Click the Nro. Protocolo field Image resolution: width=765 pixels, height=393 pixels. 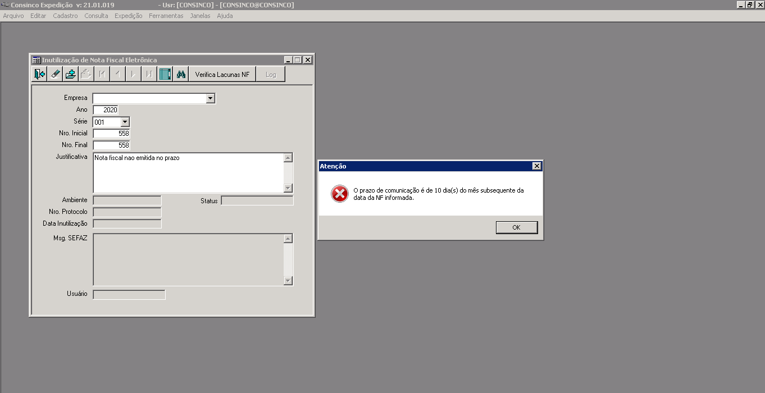(x=127, y=212)
